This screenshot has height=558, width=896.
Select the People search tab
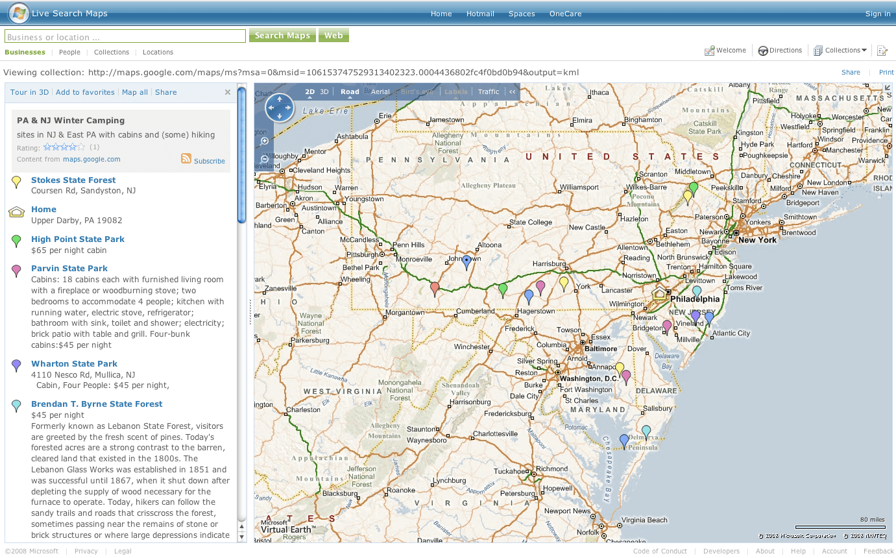pyautogui.click(x=69, y=52)
